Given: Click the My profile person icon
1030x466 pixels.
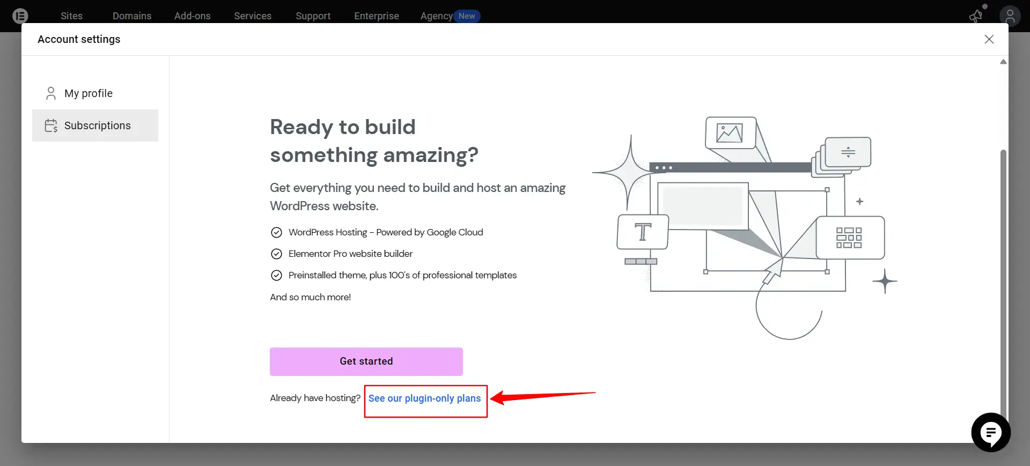Looking at the screenshot, I should (51, 93).
